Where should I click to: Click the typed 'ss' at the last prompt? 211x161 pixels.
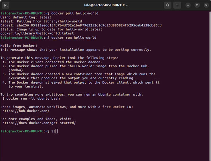point(53,131)
